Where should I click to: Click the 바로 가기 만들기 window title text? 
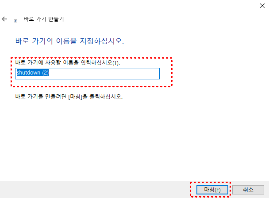(x=43, y=19)
